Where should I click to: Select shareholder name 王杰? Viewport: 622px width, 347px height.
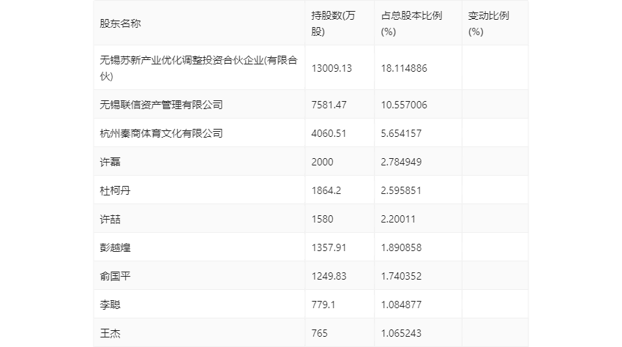110,334
